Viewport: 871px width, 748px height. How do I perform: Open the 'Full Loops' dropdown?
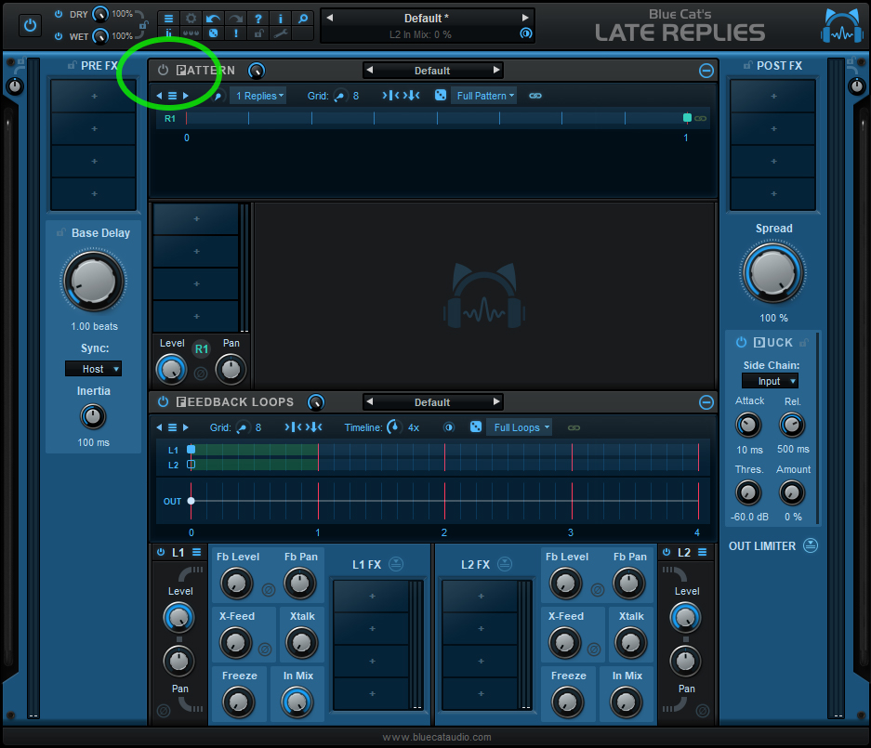[x=520, y=427]
